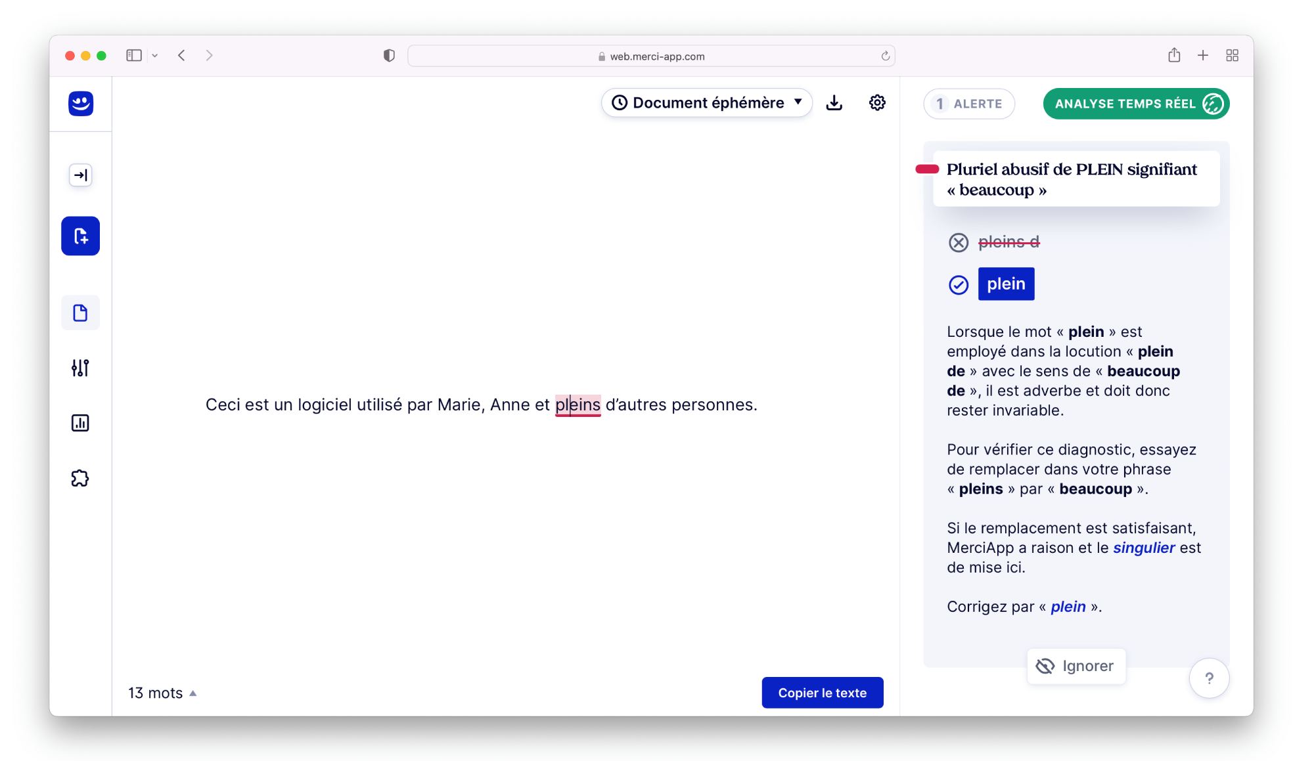Expand the 1 alerte notification dropdown
This screenshot has width=1314, height=761.
pos(968,103)
